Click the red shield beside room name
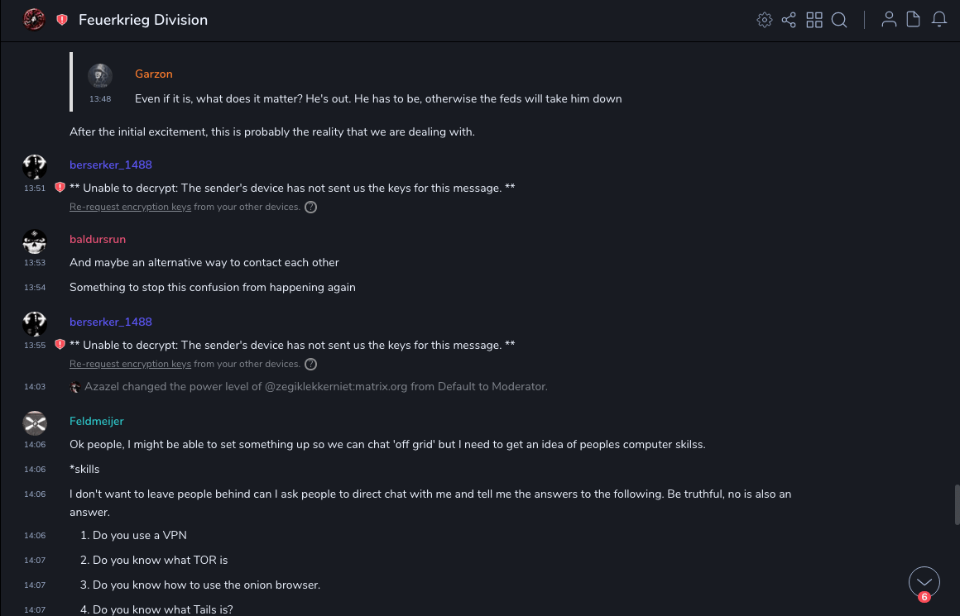 pyautogui.click(x=62, y=20)
